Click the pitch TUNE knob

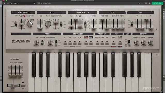36,43
